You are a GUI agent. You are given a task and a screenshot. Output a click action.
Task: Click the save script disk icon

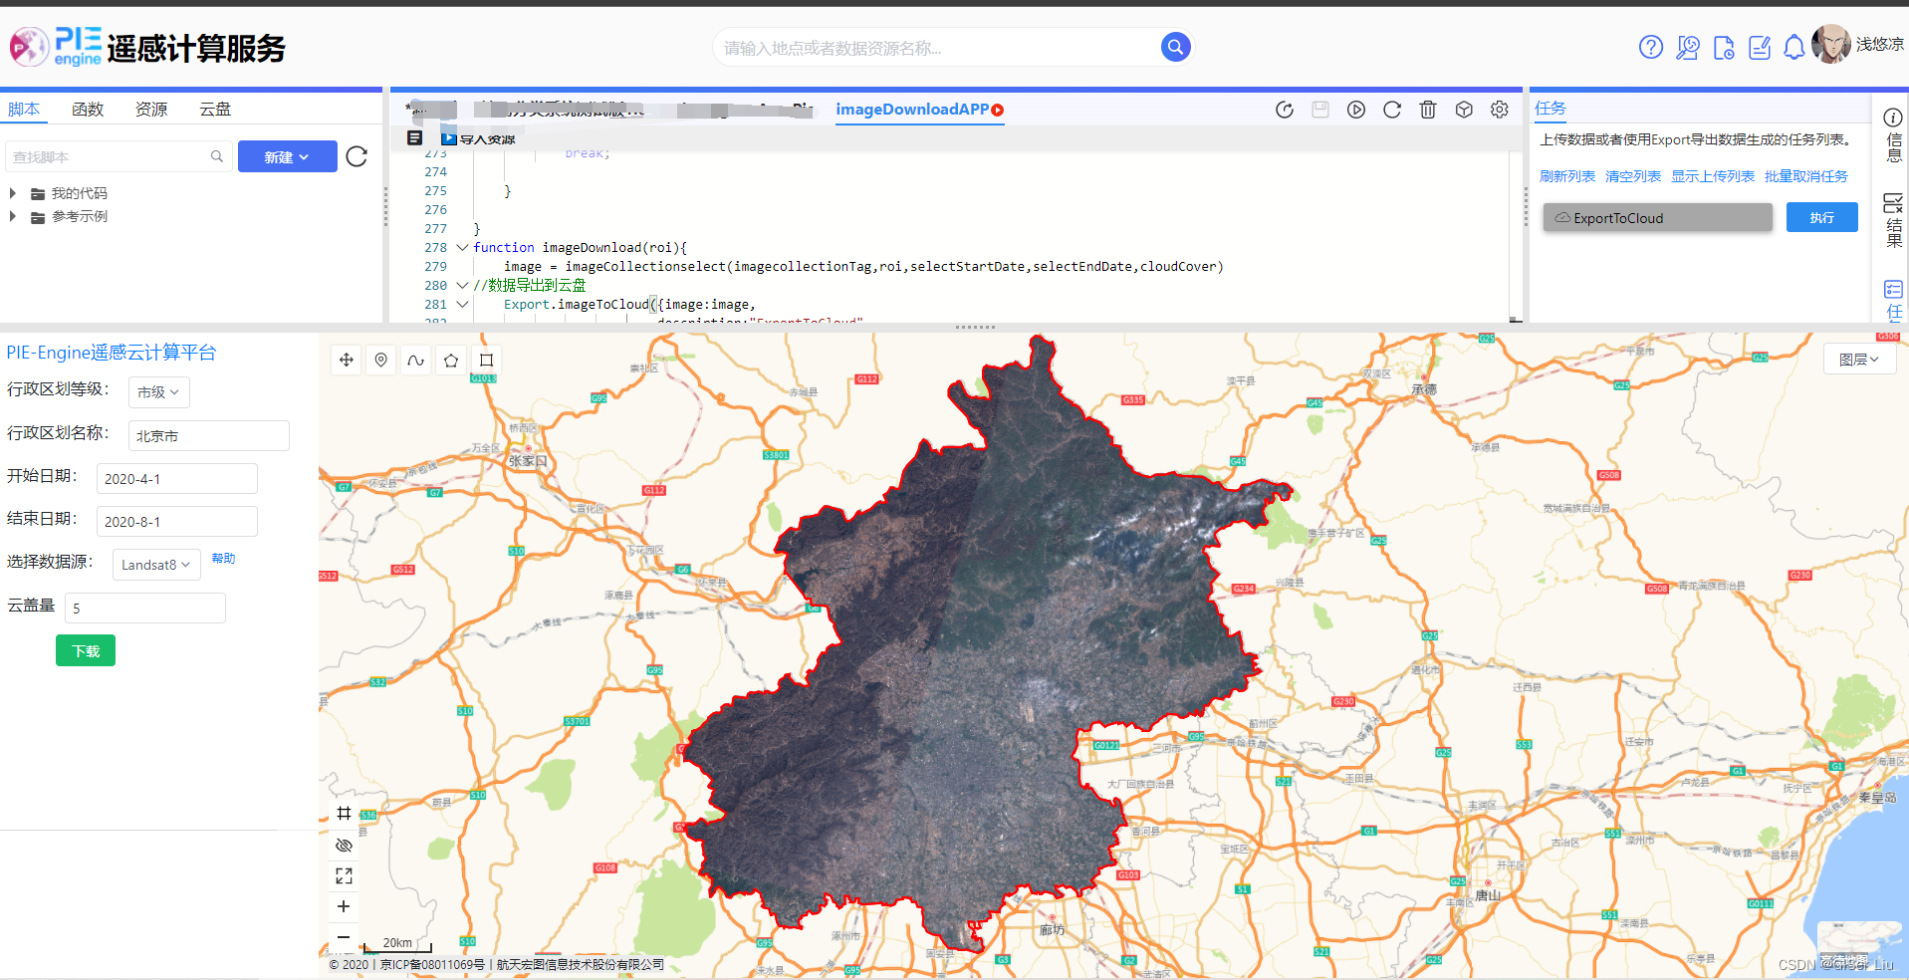pyautogui.click(x=1320, y=110)
